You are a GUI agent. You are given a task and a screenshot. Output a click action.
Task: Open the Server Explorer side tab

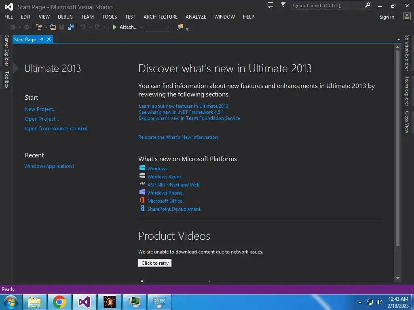(x=7, y=50)
